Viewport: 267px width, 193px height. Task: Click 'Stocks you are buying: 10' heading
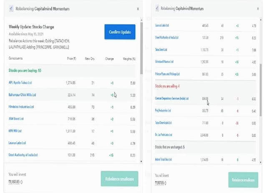coord(25,70)
